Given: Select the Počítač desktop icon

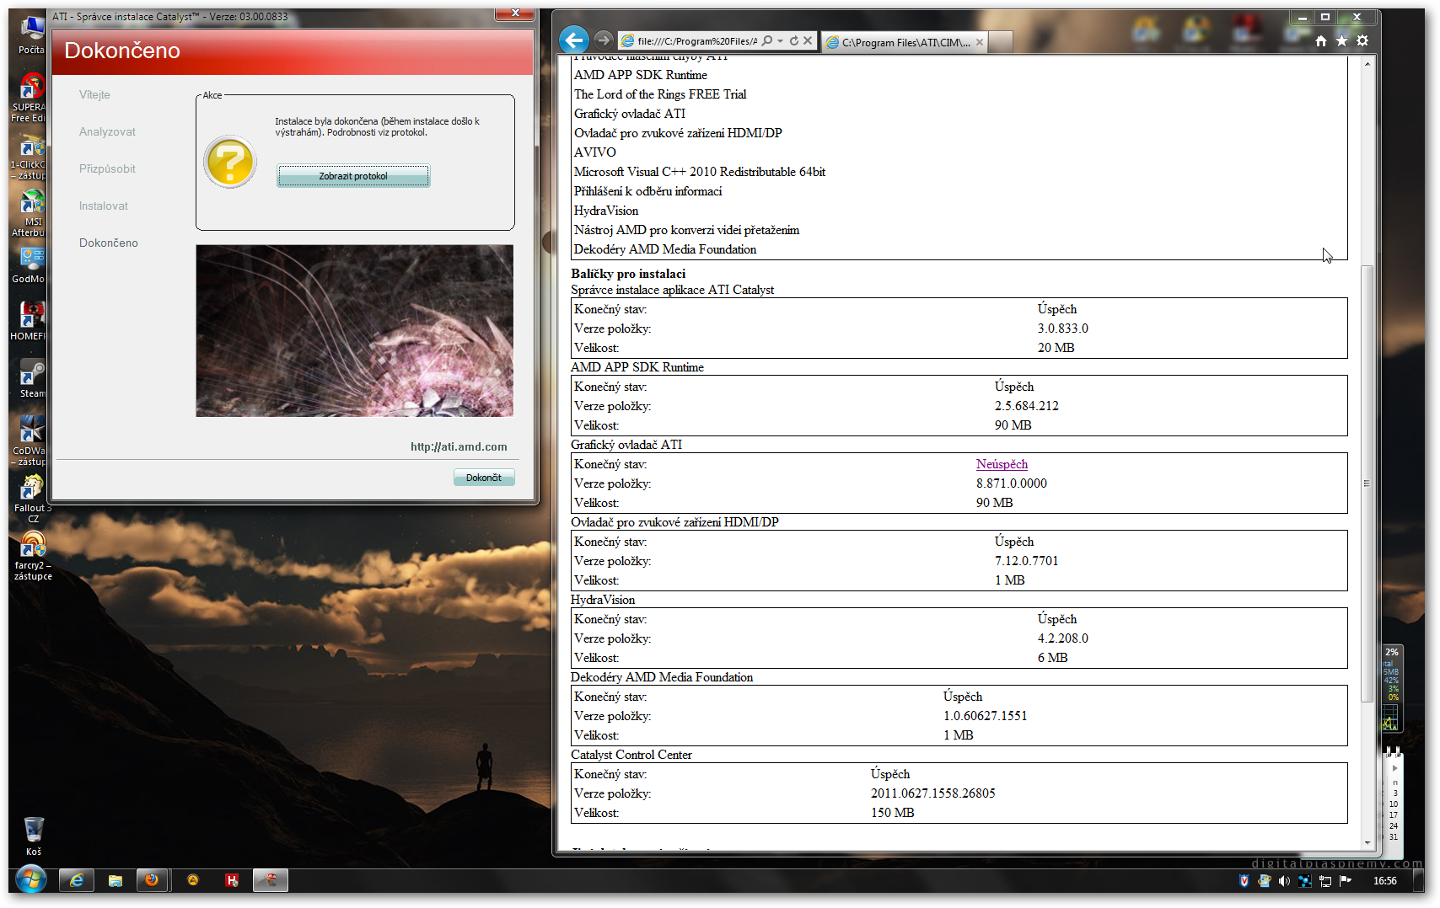Looking at the screenshot, I should pos(32,35).
